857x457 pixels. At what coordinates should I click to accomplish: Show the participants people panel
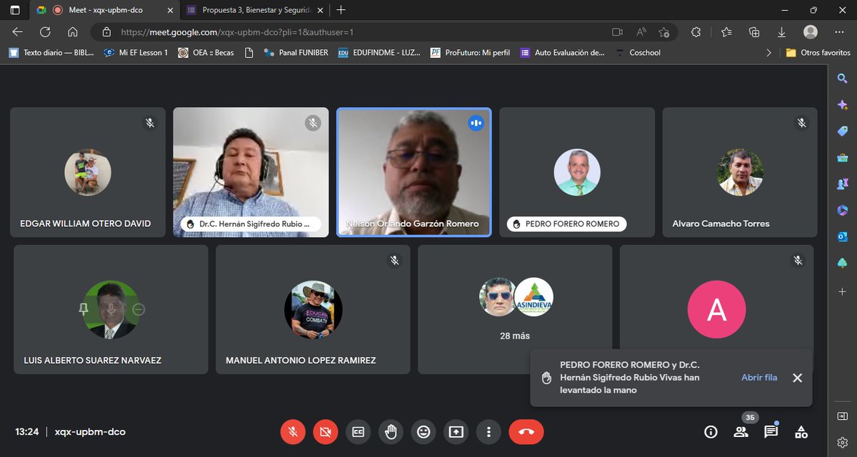[741, 432]
